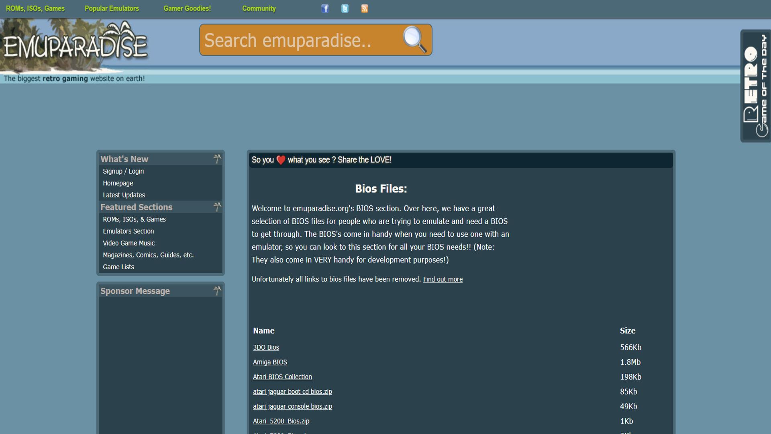This screenshot has width=771, height=434.
Task: Click the Size column header
Action: pos(628,331)
